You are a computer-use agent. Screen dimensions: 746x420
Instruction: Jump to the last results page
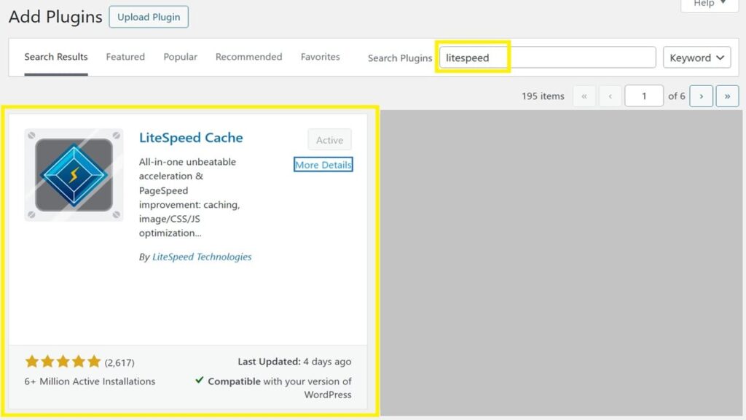(x=728, y=96)
